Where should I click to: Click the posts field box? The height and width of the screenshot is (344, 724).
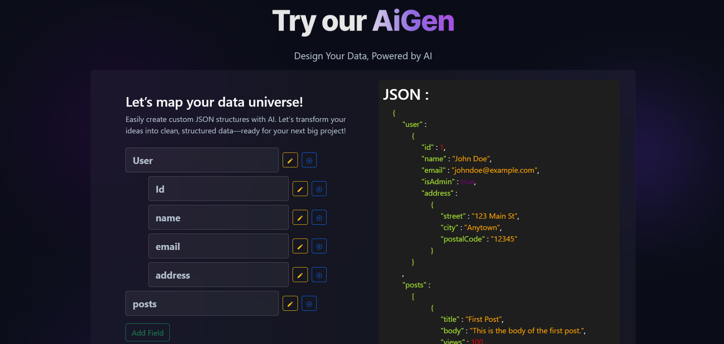coord(202,303)
